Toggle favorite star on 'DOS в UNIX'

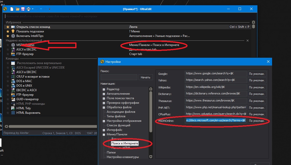click(8, 86)
